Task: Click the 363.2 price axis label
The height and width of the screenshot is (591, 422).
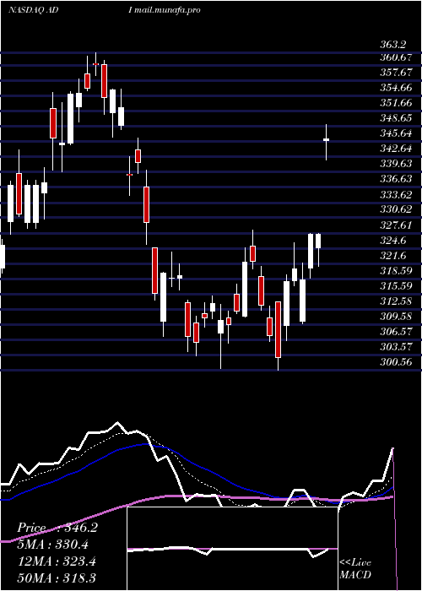Action: click(x=393, y=45)
